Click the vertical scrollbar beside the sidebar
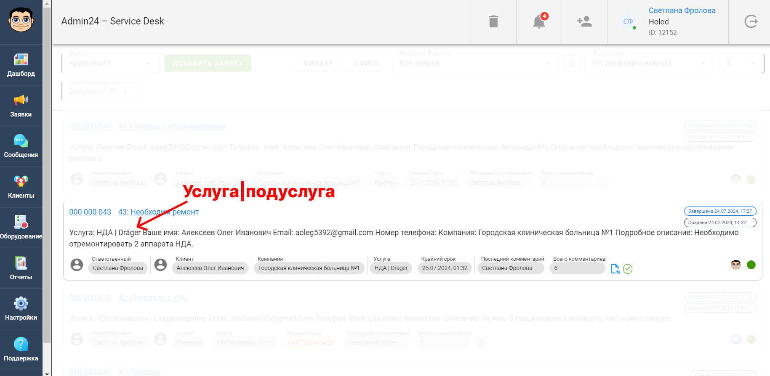This screenshot has width=770, height=376. click(47, 175)
